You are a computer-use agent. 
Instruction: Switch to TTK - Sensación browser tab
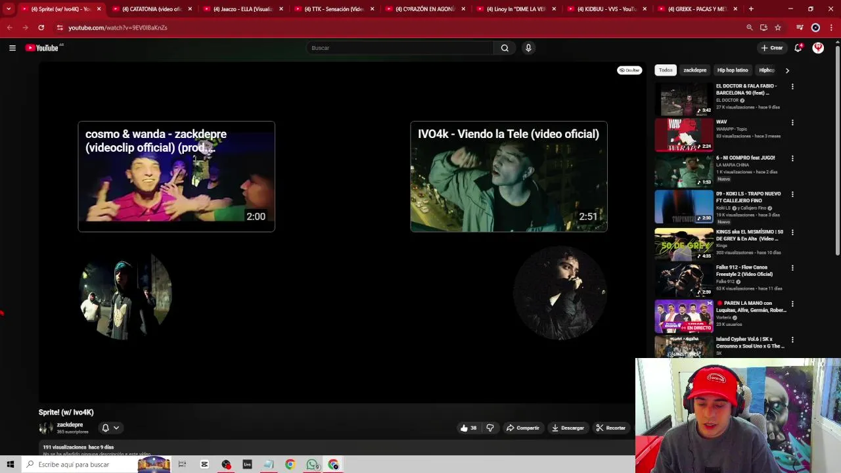point(334,9)
